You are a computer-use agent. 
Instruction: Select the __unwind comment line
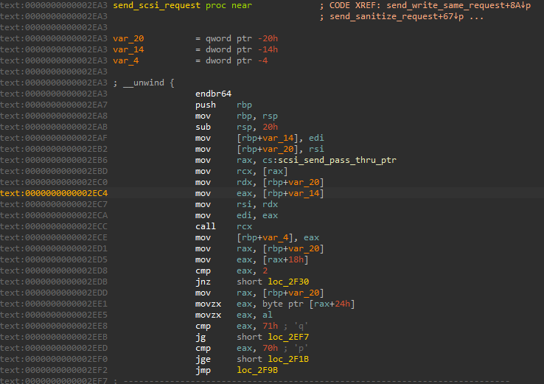pyautogui.click(x=144, y=83)
